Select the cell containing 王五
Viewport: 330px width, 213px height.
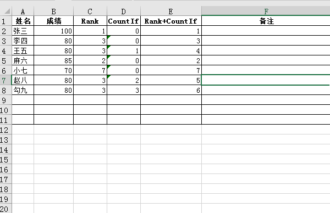23,51
